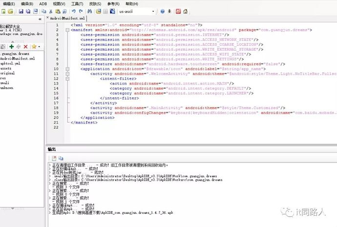The height and width of the screenshot is (227, 337).
Task: Open the star favorites dropdown arrow
Action: point(39,46)
